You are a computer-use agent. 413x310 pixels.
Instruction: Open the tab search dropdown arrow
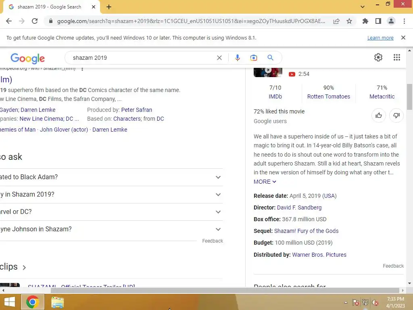tap(363, 7)
